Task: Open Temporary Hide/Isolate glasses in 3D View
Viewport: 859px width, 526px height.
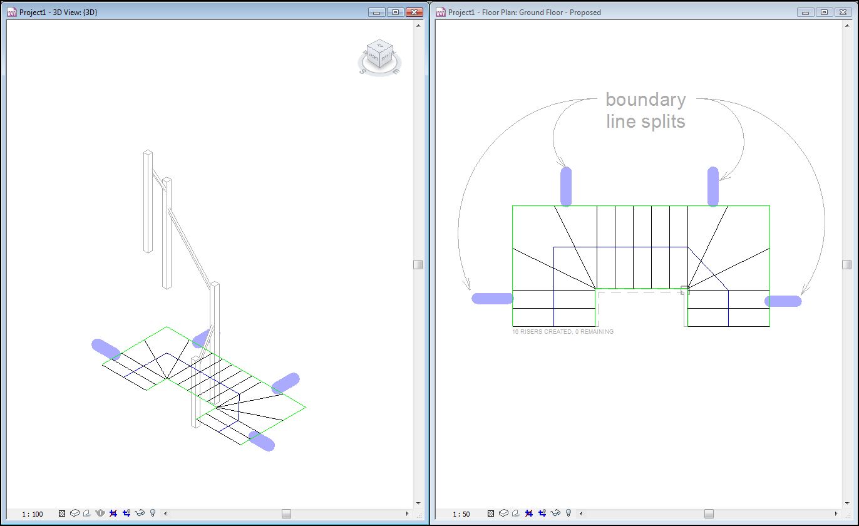Action: (140, 513)
